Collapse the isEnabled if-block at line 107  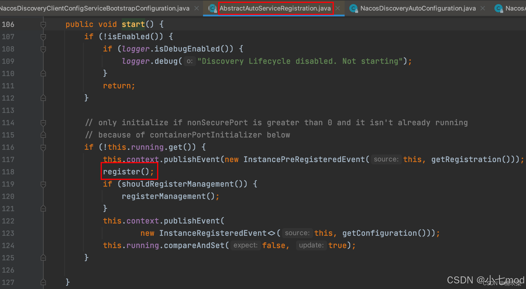(43, 37)
